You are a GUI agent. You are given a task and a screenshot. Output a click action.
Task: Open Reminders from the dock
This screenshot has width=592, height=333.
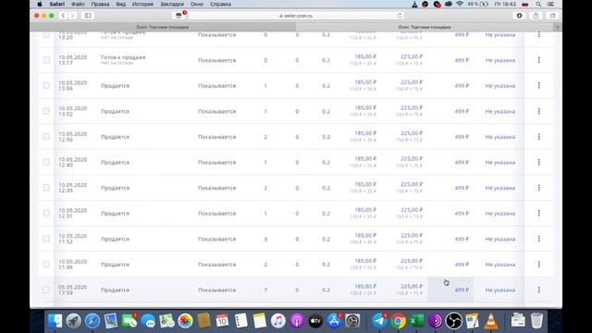coord(240,321)
